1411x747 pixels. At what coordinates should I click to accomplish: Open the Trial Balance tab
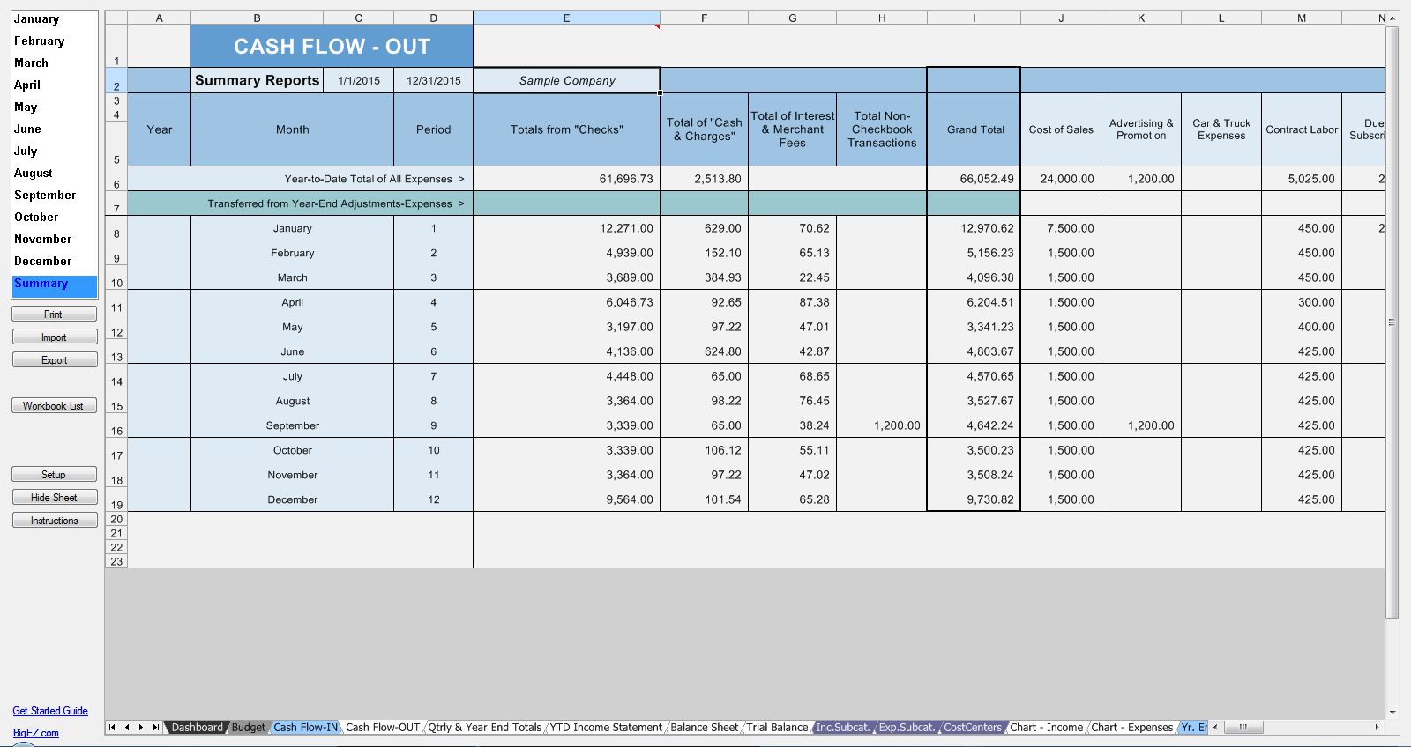tap(777, 728)
